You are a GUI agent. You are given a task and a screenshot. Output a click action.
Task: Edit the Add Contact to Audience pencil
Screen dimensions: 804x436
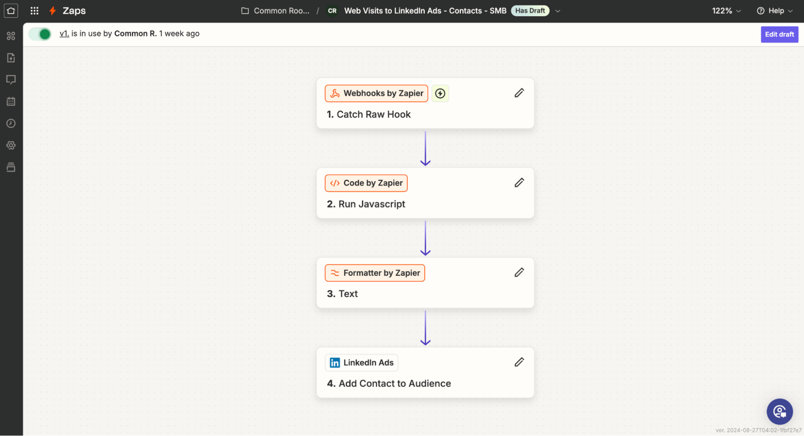click(x=519, y=362)
